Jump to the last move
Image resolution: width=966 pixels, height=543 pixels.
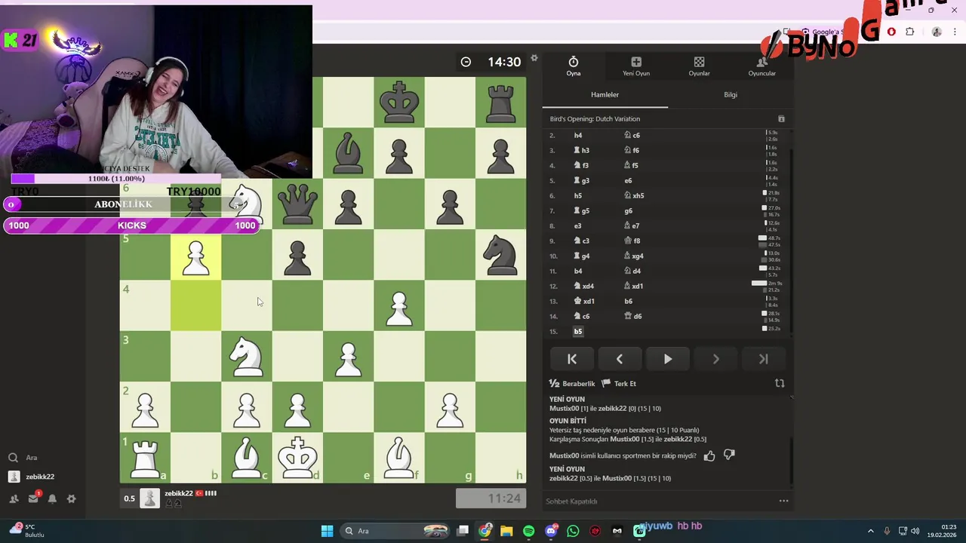763,360
